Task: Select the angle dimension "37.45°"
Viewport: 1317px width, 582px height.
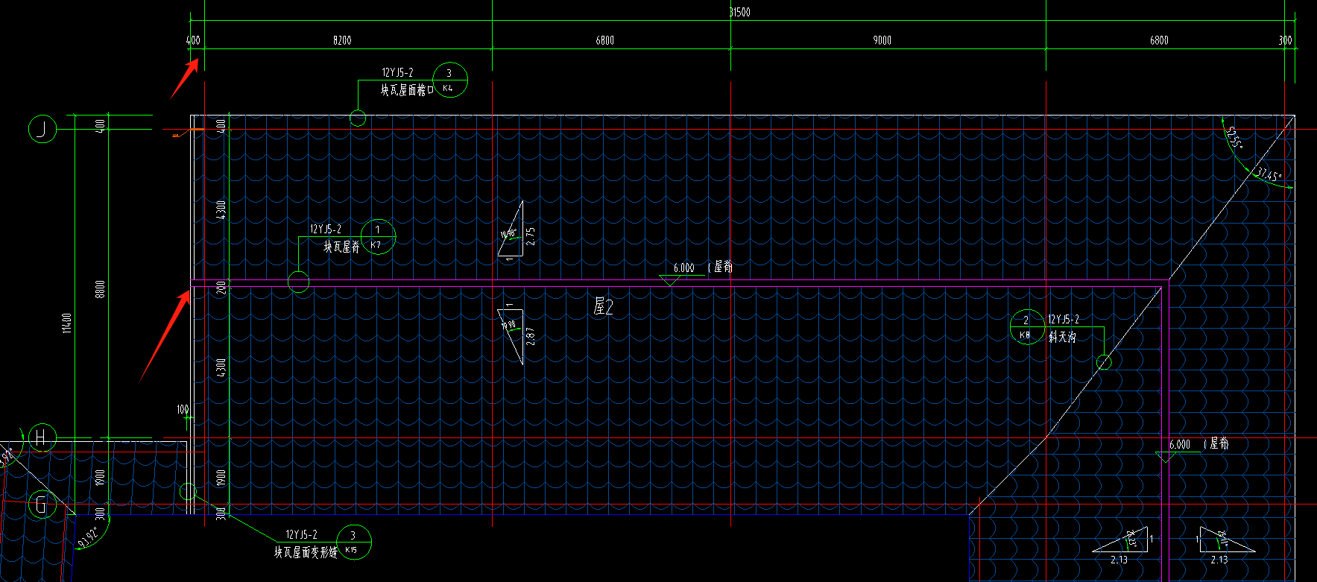Action: [1269, 176]
